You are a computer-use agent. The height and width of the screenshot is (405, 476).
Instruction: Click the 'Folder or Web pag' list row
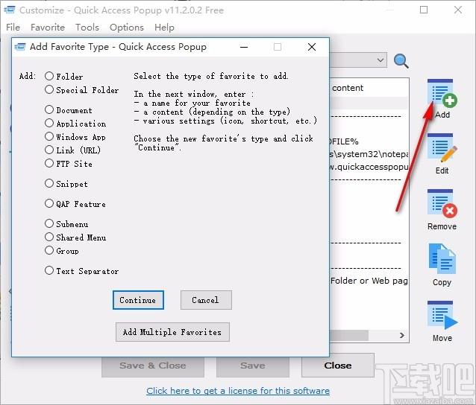click(x=369, y=281)
